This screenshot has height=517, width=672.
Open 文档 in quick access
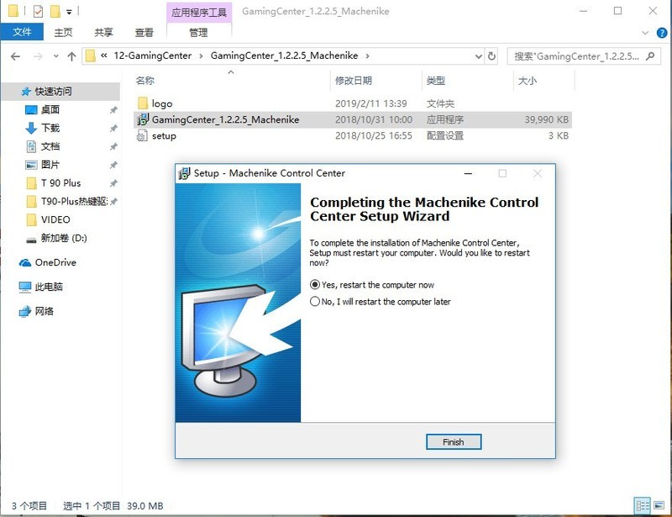(x=50, y=146)
